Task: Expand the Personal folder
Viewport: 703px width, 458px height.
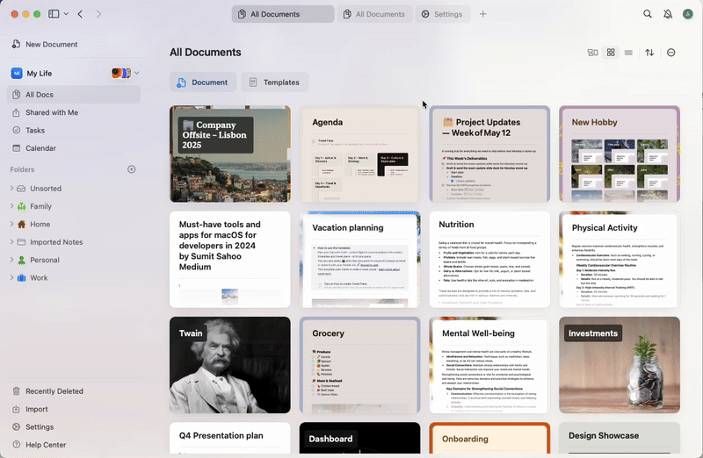Action: click(x=11, y=260)
